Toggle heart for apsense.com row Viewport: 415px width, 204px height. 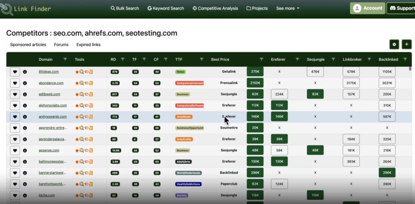(15, 150)
